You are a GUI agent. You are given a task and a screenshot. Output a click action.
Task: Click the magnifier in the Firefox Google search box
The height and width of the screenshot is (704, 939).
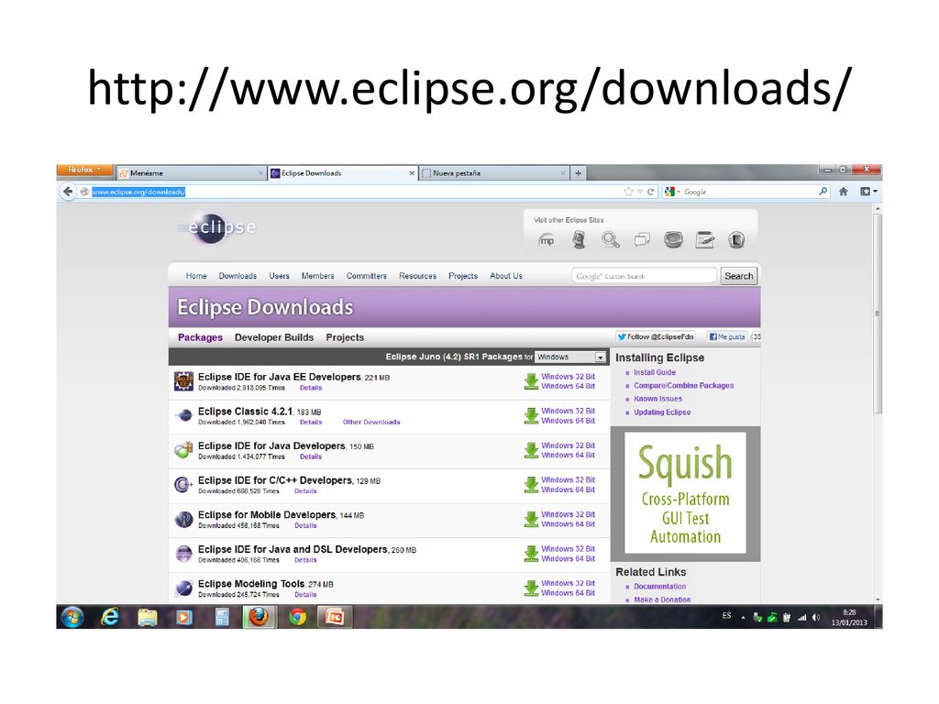coord(823,192)
